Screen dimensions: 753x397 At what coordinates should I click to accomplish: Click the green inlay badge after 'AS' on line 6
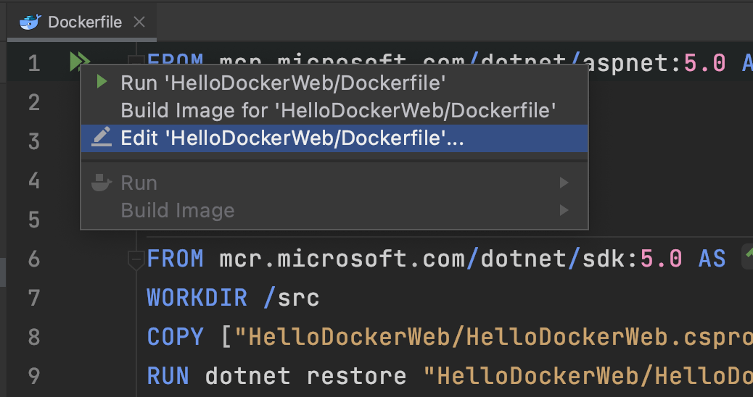pos(747,258)
